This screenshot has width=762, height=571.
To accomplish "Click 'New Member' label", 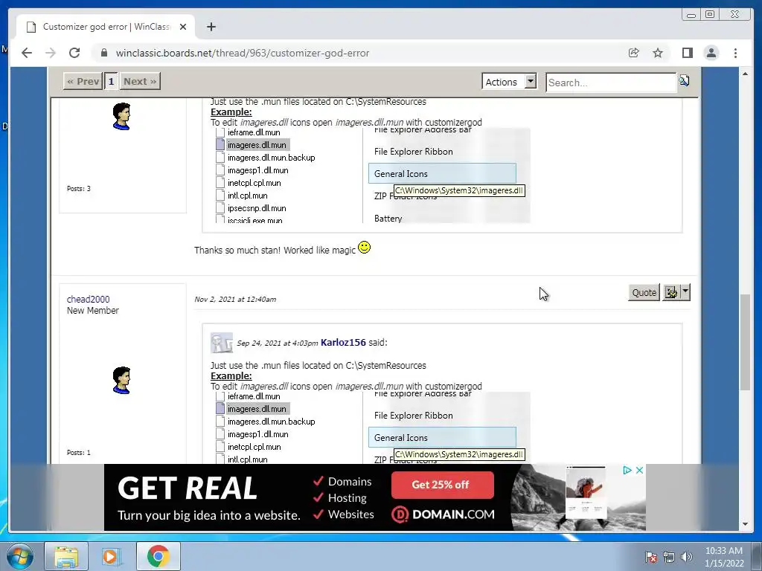I will coord(93,310).
